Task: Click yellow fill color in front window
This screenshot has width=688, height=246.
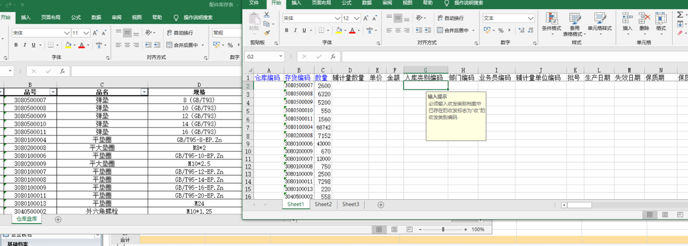Action: [x=339, y=30]
